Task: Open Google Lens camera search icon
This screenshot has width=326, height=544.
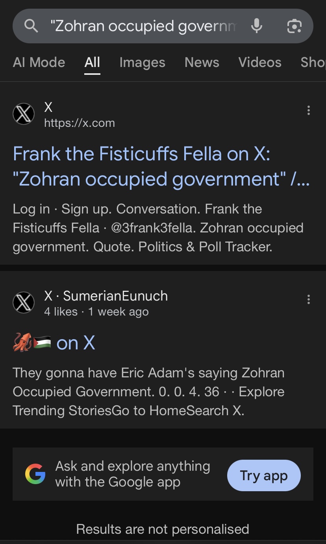Action: (294, 26)
